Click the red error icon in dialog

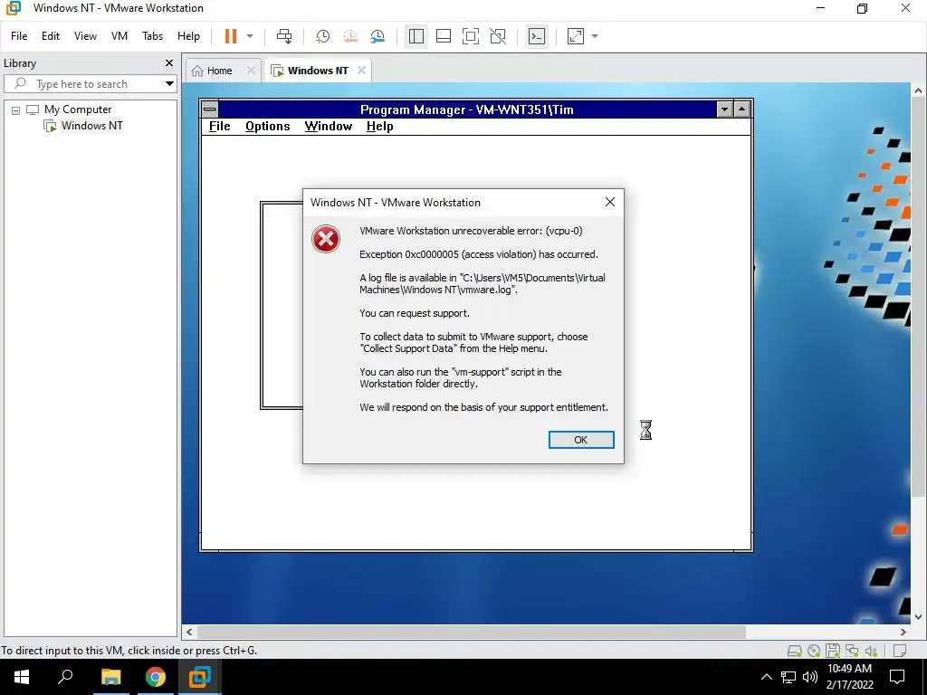[x=326, y=239]
